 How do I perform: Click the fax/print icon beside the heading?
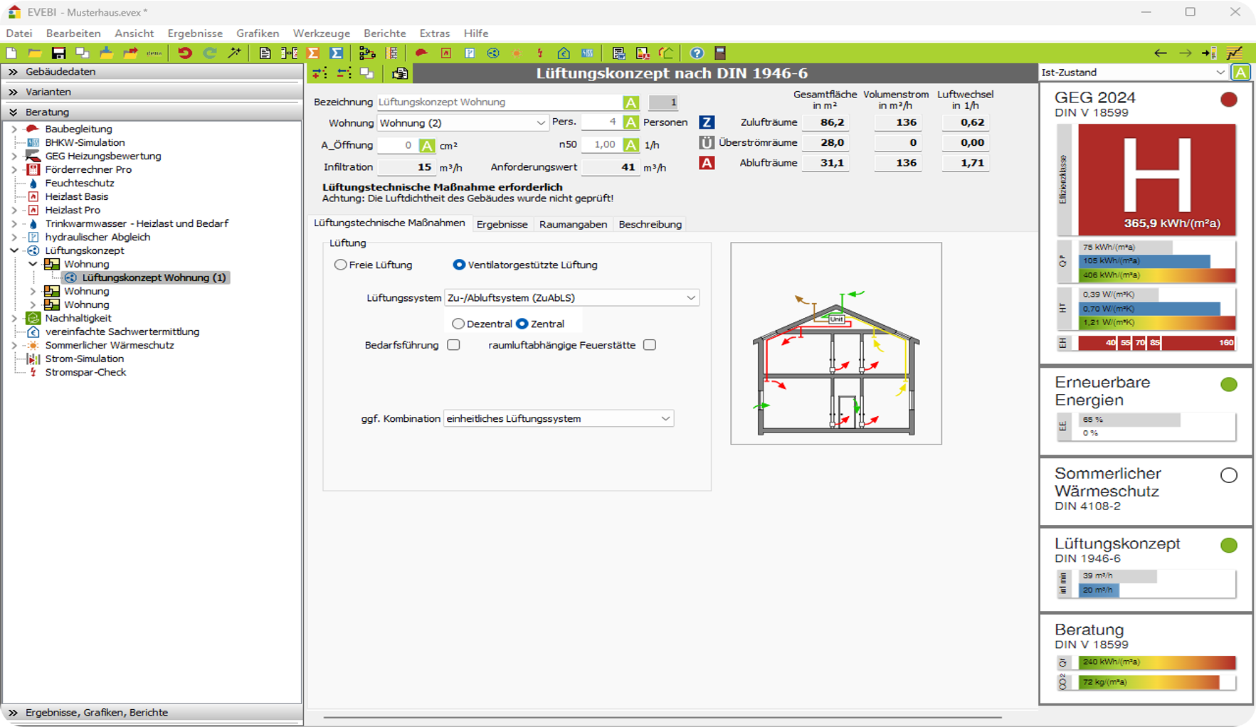(400, 73)
